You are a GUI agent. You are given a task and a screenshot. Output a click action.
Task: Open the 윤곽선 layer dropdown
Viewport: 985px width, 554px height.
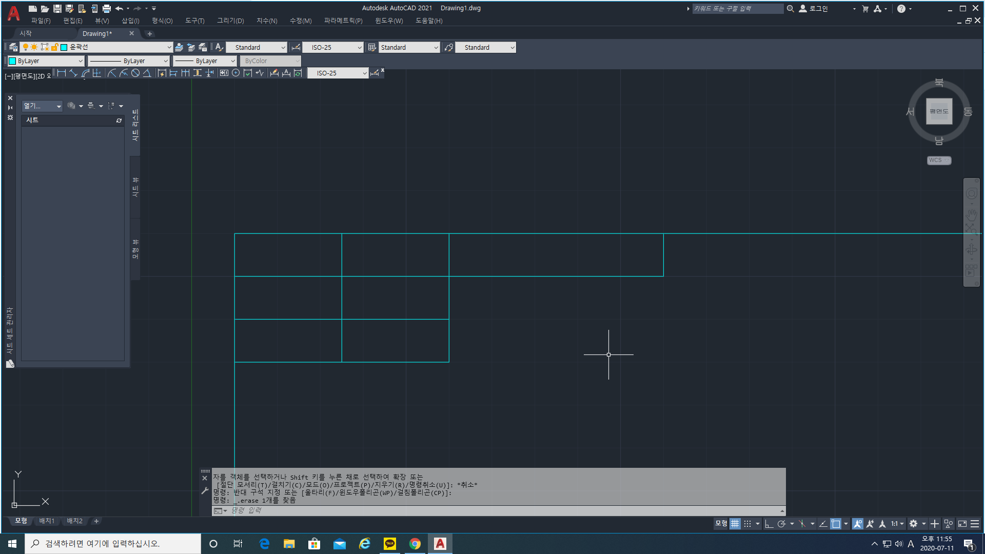169,47
